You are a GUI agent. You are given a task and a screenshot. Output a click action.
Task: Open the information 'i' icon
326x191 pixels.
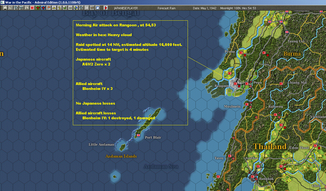(x=27, y=8)
